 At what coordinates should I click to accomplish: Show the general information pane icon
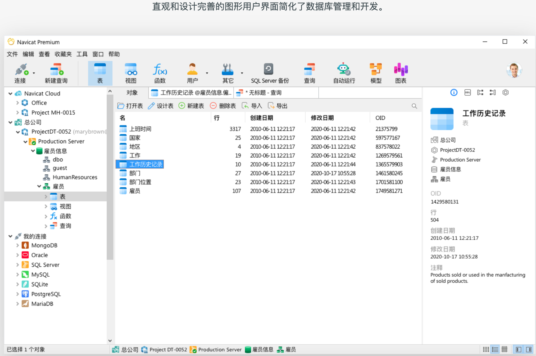(454, 92)
